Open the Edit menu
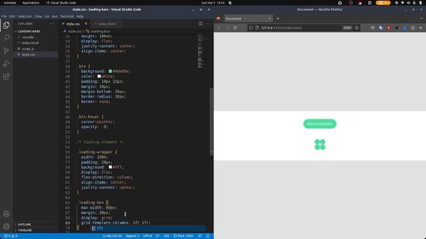 point(12,16)
